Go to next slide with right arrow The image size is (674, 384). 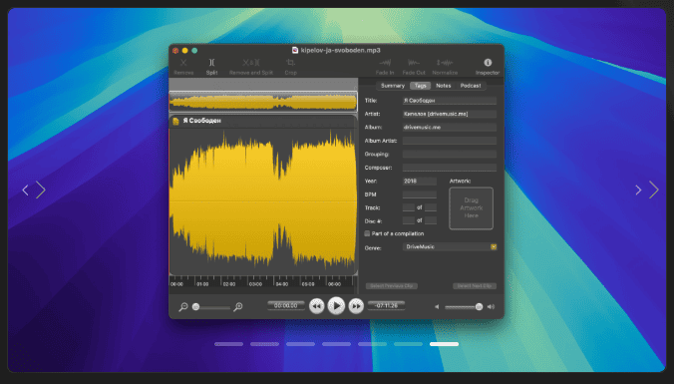pyautogui.click(x=653, y=190)
